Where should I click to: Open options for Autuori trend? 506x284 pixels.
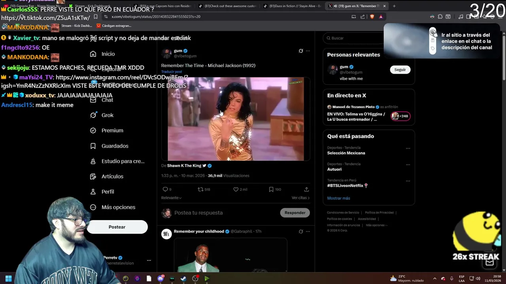(x=408, y=165)
